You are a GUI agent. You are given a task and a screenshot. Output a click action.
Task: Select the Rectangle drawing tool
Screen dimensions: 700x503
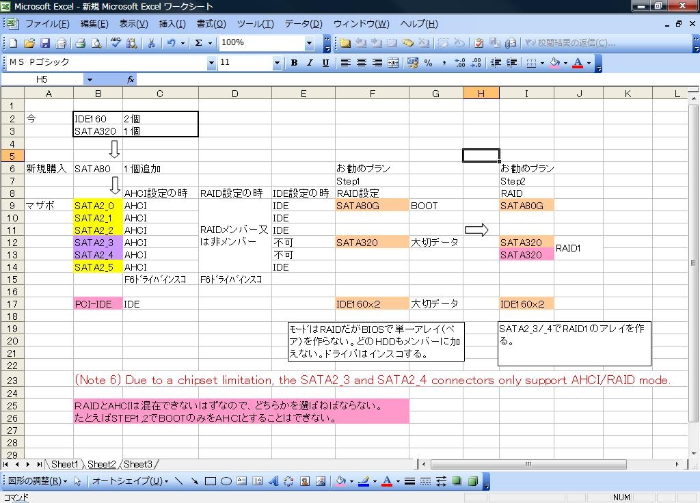[211, 481]
